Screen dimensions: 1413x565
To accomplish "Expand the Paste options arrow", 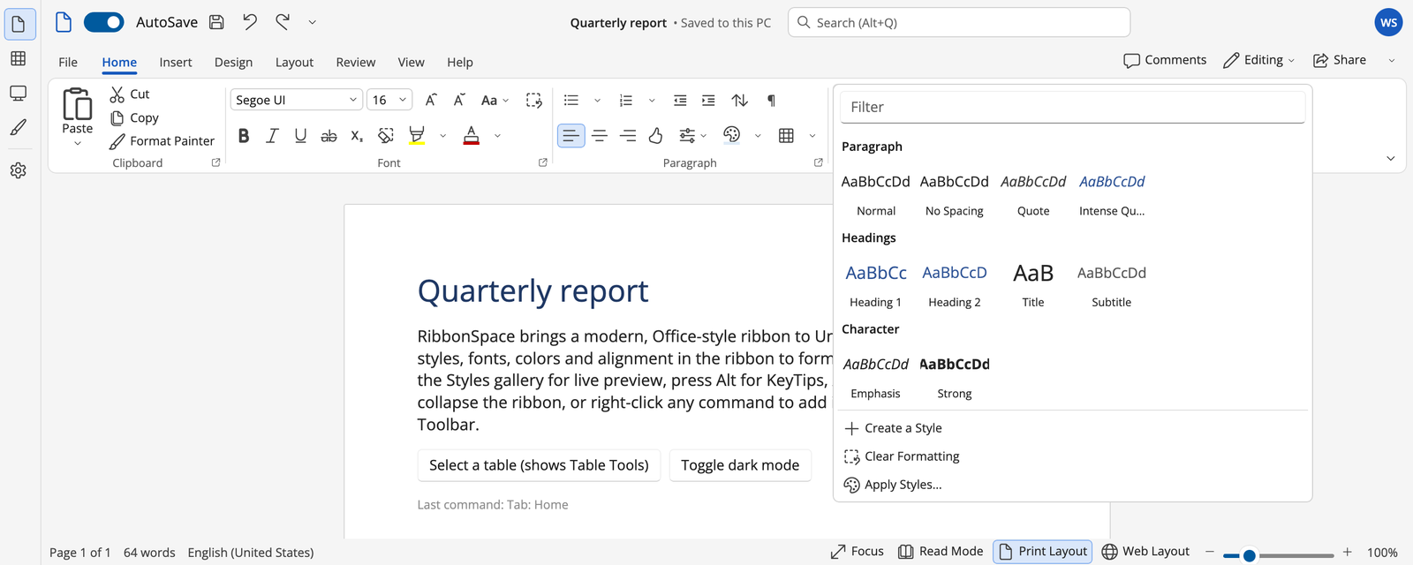I will (77, 143).
